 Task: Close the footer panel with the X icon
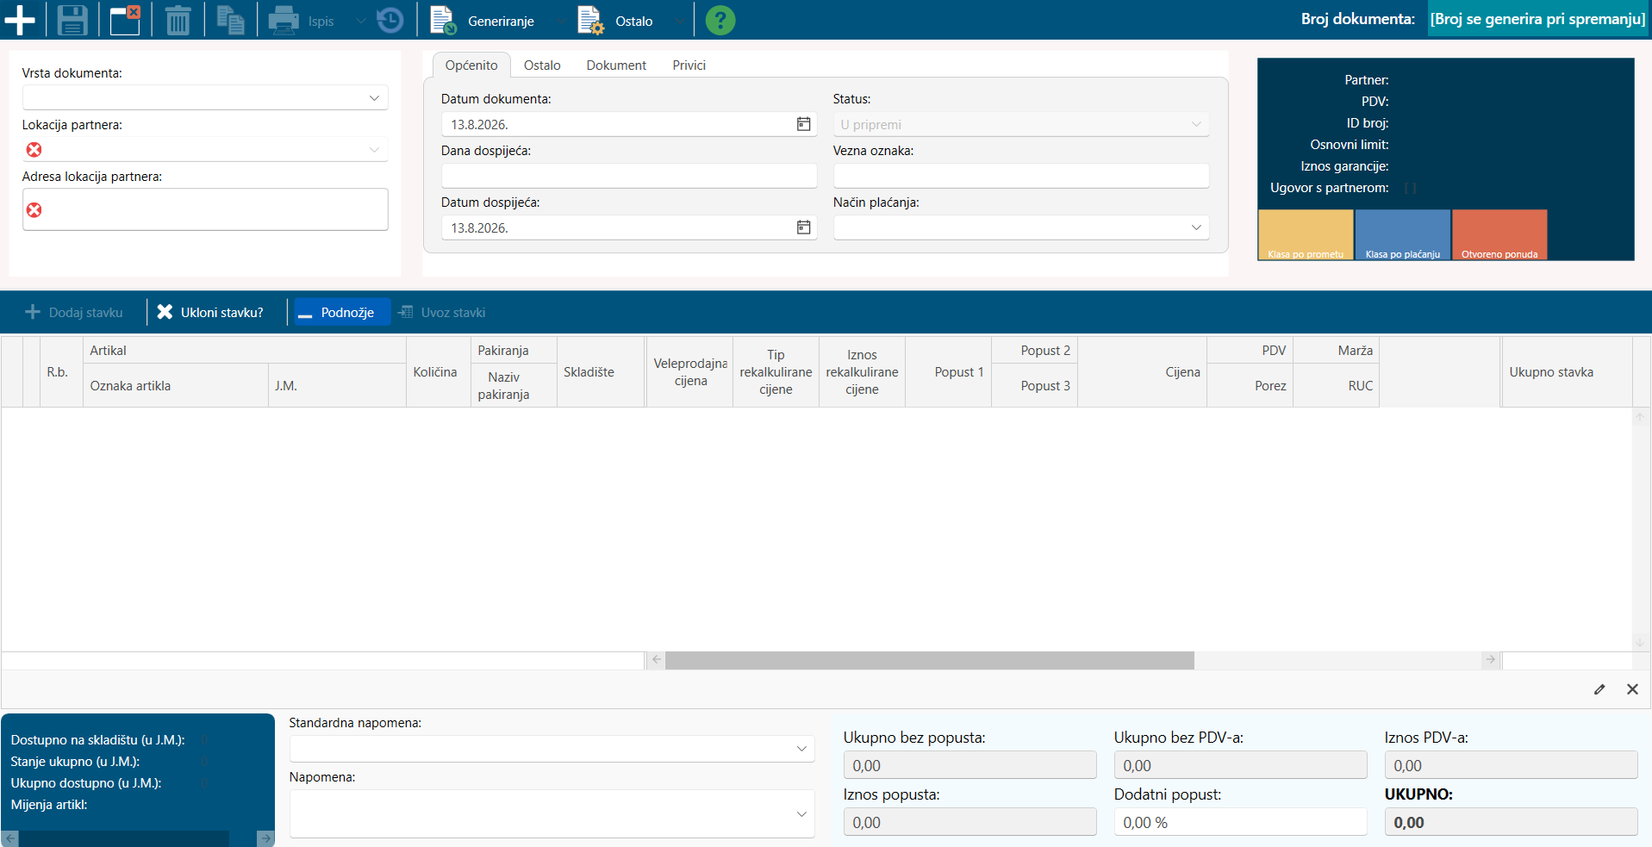pos(1632,689)
